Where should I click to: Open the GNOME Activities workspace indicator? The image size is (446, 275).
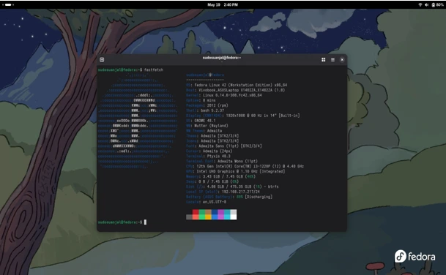pos(7,4)
